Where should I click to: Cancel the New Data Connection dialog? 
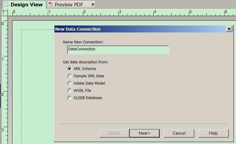[179, 133]
